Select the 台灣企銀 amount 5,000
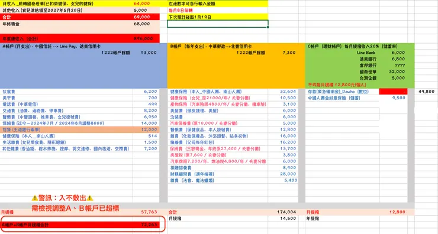Image resolution: width=438 pixels, height=234 pixels. pyautogui.click(x=398, y=78)
